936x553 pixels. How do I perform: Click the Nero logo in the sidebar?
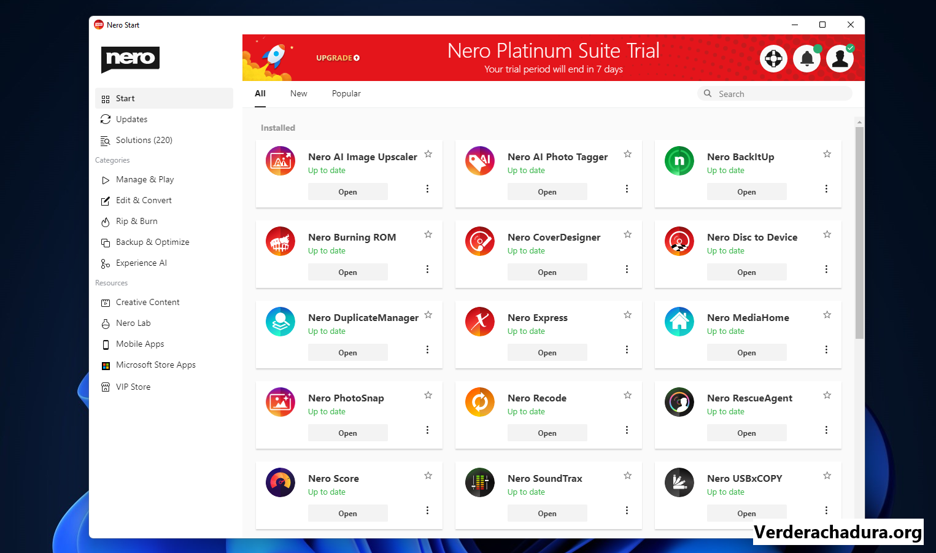[130, 59]
